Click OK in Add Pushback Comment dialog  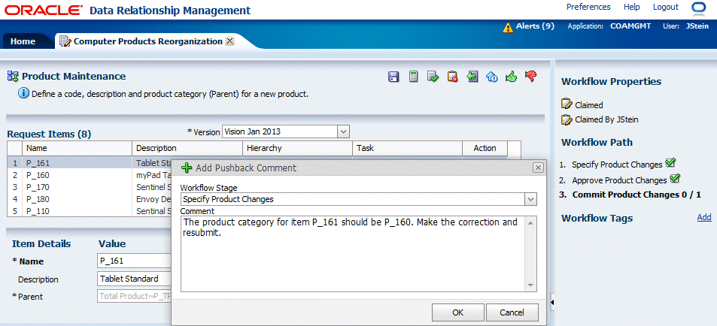[x=457, y=312]
